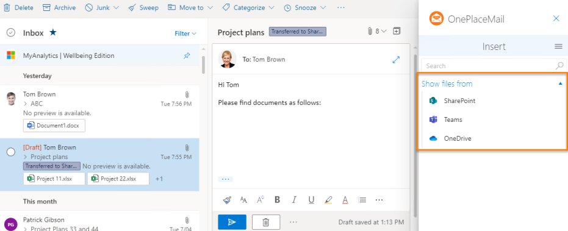Click the sender profile photo

tap(228, 59)
